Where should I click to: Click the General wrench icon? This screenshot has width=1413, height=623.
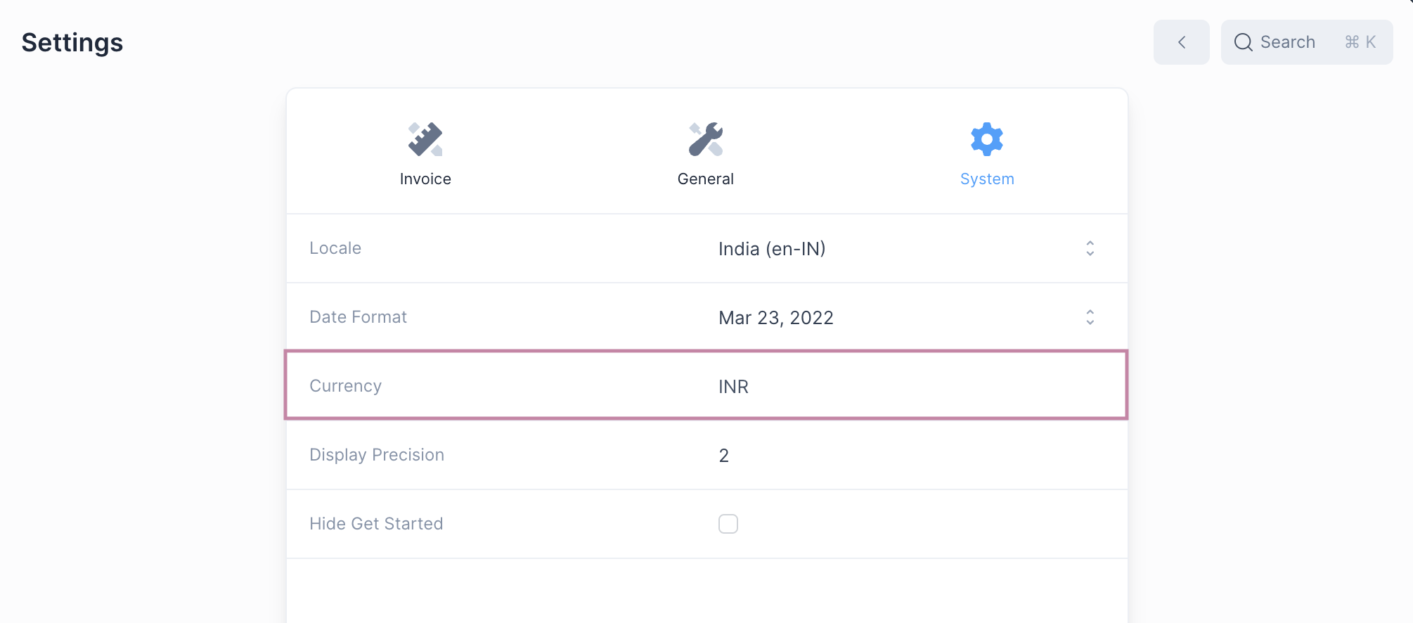click(x=706, y=139)
